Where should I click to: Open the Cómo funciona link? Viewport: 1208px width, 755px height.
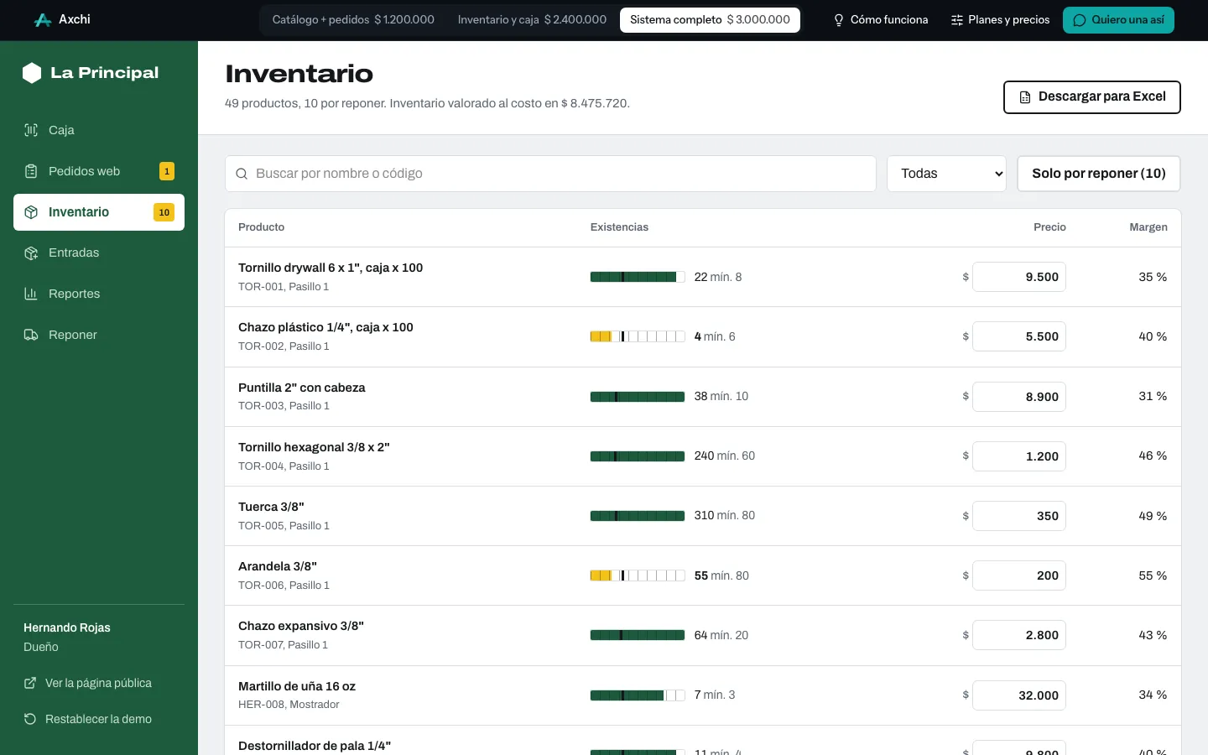coord(880,20)
